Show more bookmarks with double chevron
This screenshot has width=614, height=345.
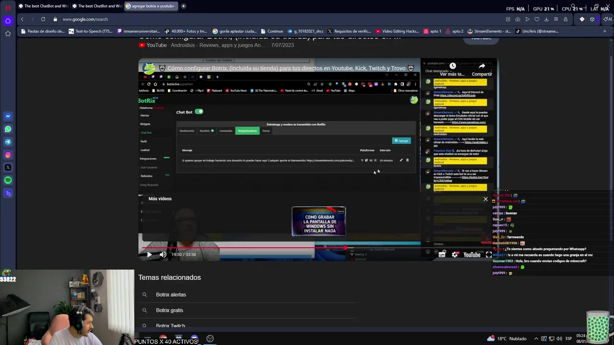coord(604,31)
